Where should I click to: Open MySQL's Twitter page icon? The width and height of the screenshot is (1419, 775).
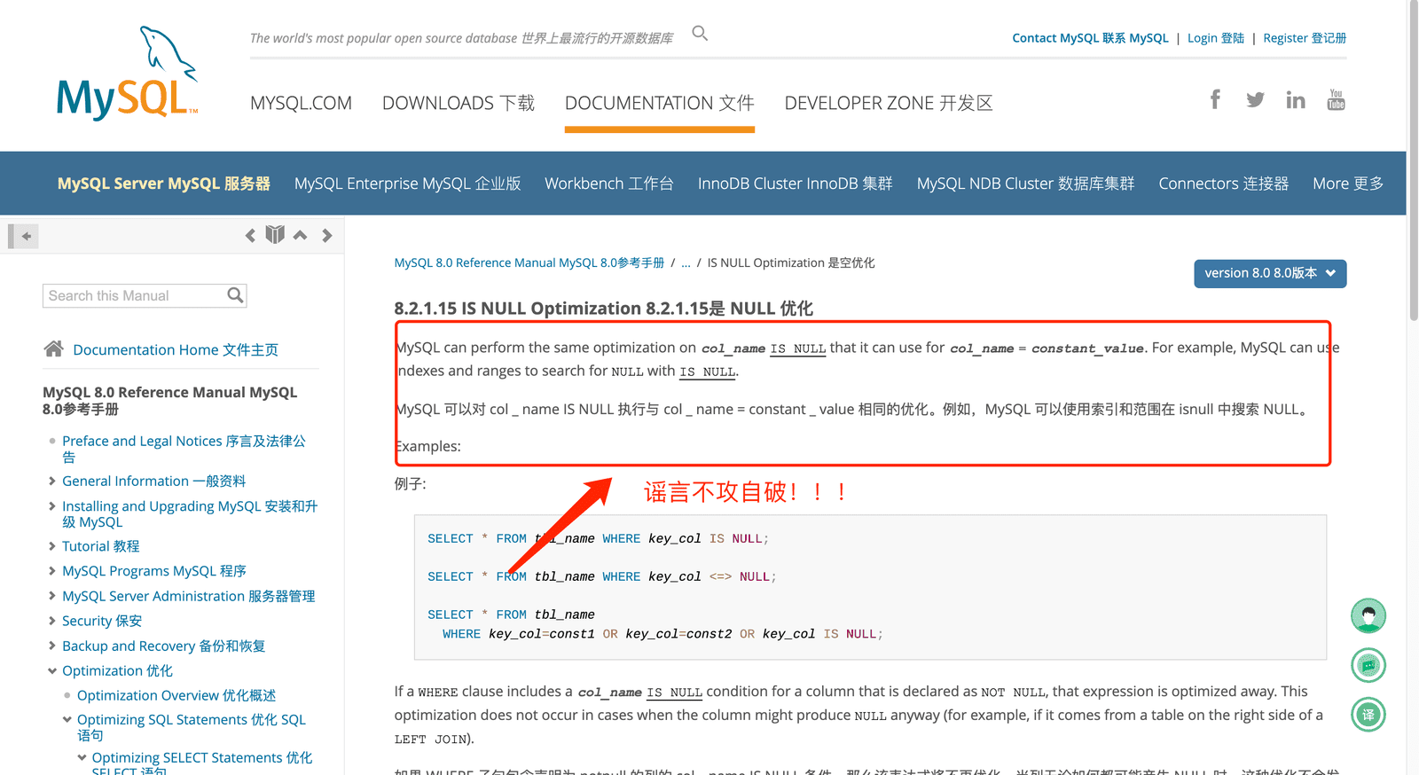click(1255, 100)
